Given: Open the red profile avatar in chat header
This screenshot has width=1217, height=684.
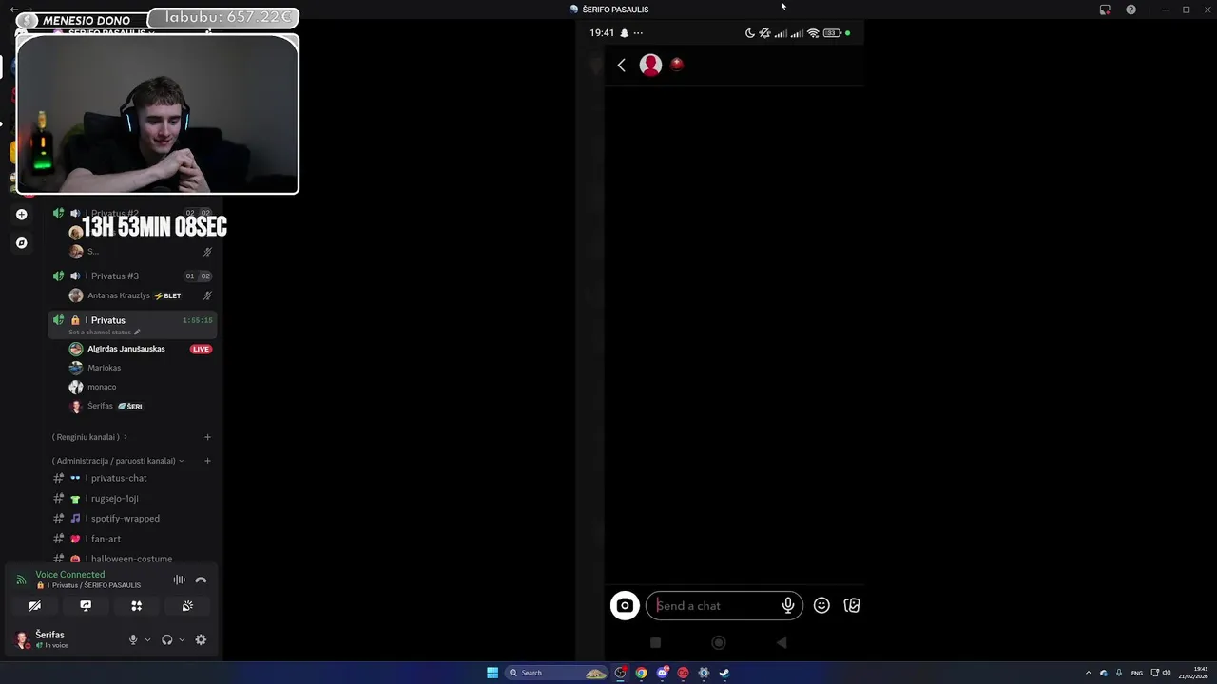Looking at the screenshot, I should 650,65.
